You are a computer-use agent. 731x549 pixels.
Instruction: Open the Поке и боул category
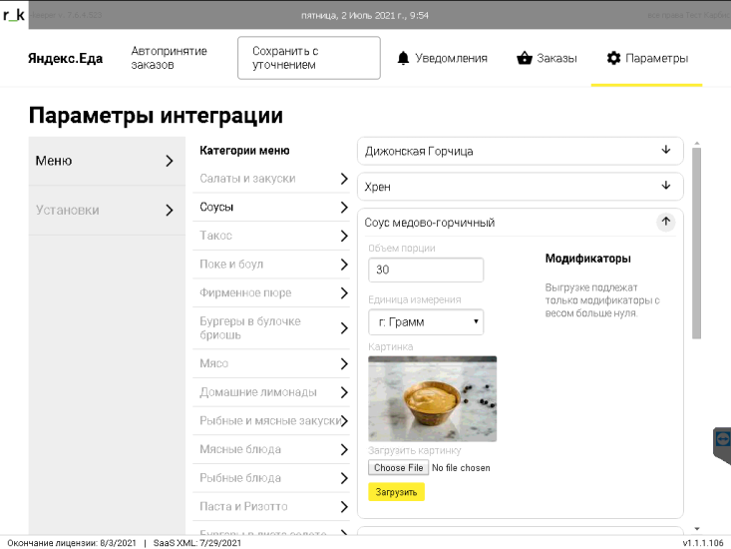click(271, 265)
